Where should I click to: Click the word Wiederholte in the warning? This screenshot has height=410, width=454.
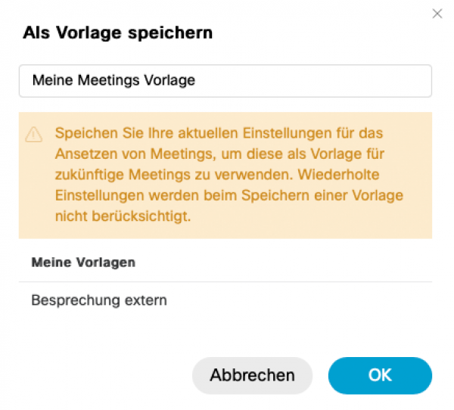tap(338, 175)
